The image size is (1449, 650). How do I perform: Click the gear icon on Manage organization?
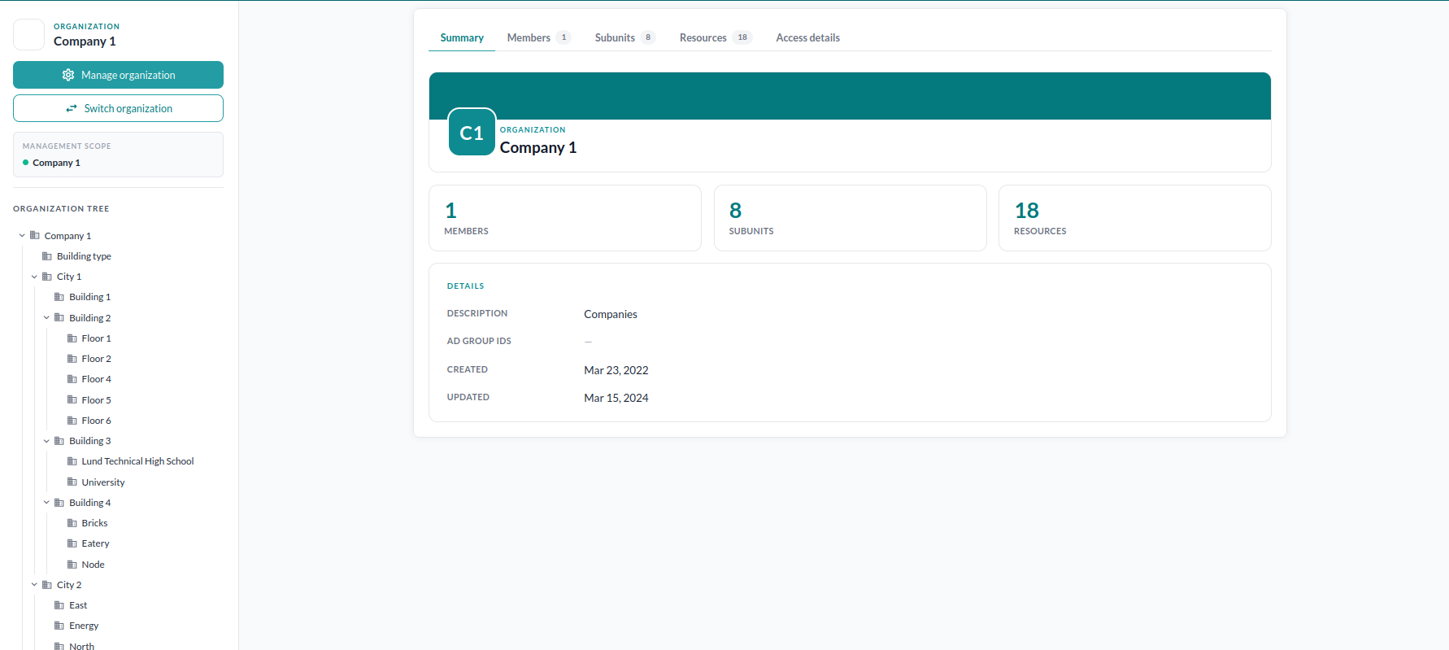pyautogui.click(x=68, y=75)
